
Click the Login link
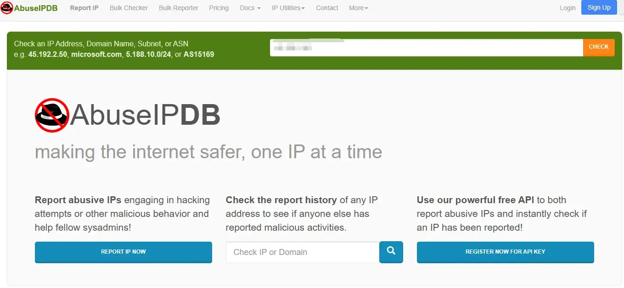point(568,8)
